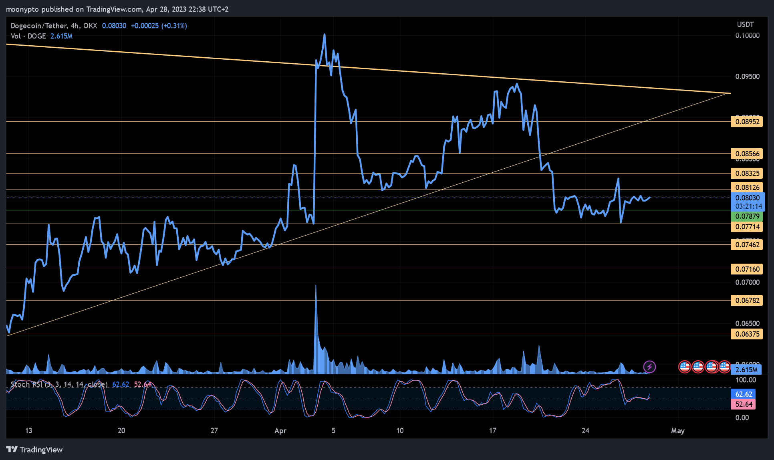Screen dimensions: 774x460
Task: Click the pink 52.64 Stoch RSI axis label
Action: pyautogui.click(x=744, y=404)
